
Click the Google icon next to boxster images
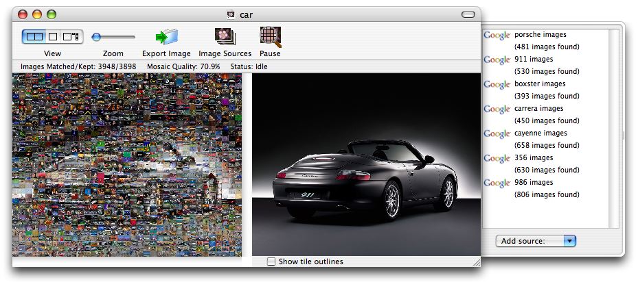tap(497, 85)
